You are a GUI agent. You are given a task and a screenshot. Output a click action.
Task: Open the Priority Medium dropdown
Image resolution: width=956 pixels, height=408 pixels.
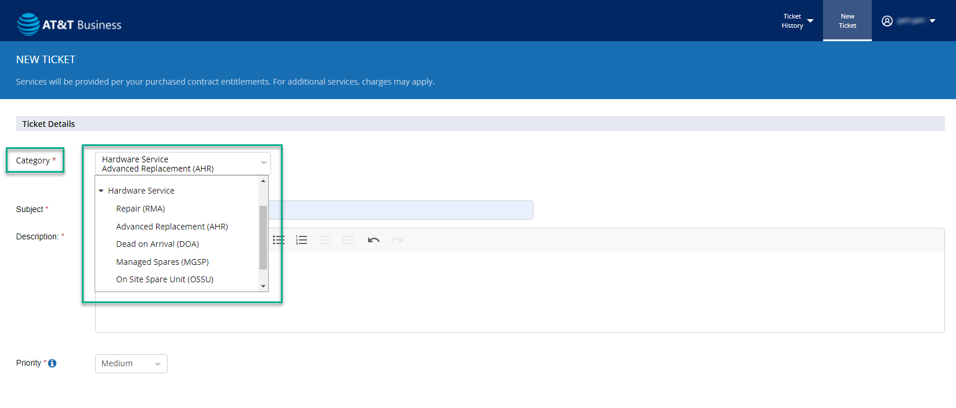(x=131, y=363)
